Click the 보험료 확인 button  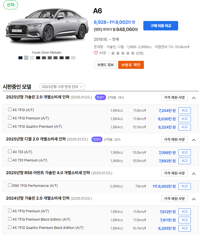point(131,65)
